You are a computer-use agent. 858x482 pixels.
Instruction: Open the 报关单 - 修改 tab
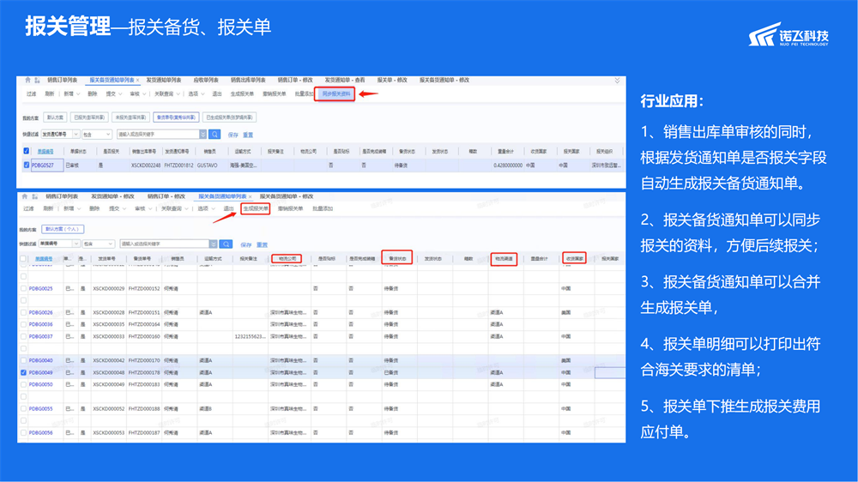(392, 81)
